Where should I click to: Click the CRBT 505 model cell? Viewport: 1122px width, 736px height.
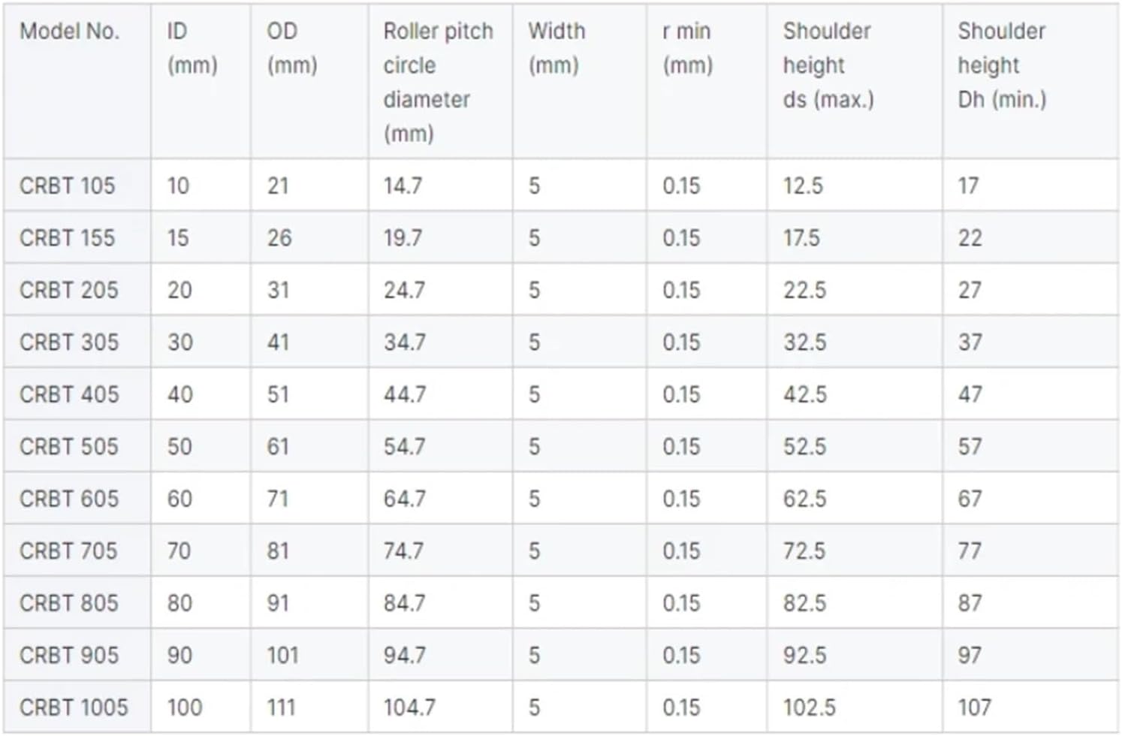pyautogui.click(x=69, y=446)
